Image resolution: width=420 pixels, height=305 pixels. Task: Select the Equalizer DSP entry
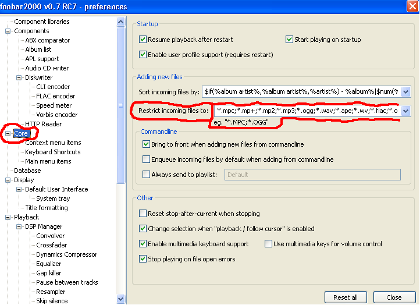pos(48,264)
